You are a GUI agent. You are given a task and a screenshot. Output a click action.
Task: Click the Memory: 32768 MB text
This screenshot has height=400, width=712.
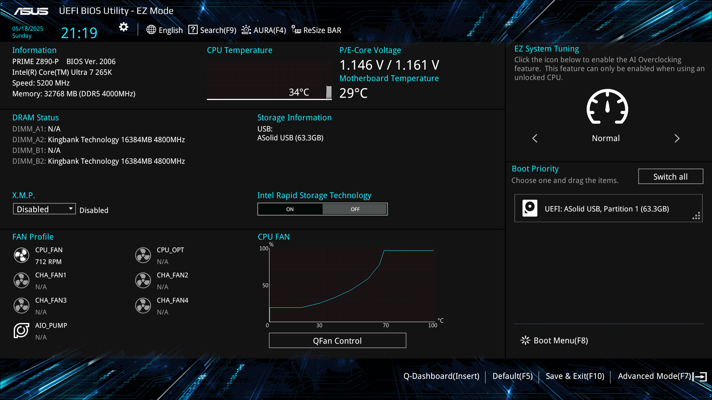click(74, 94)
